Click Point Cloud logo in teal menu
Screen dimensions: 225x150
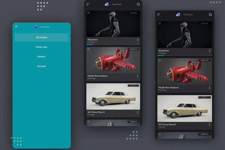[35, 27]
